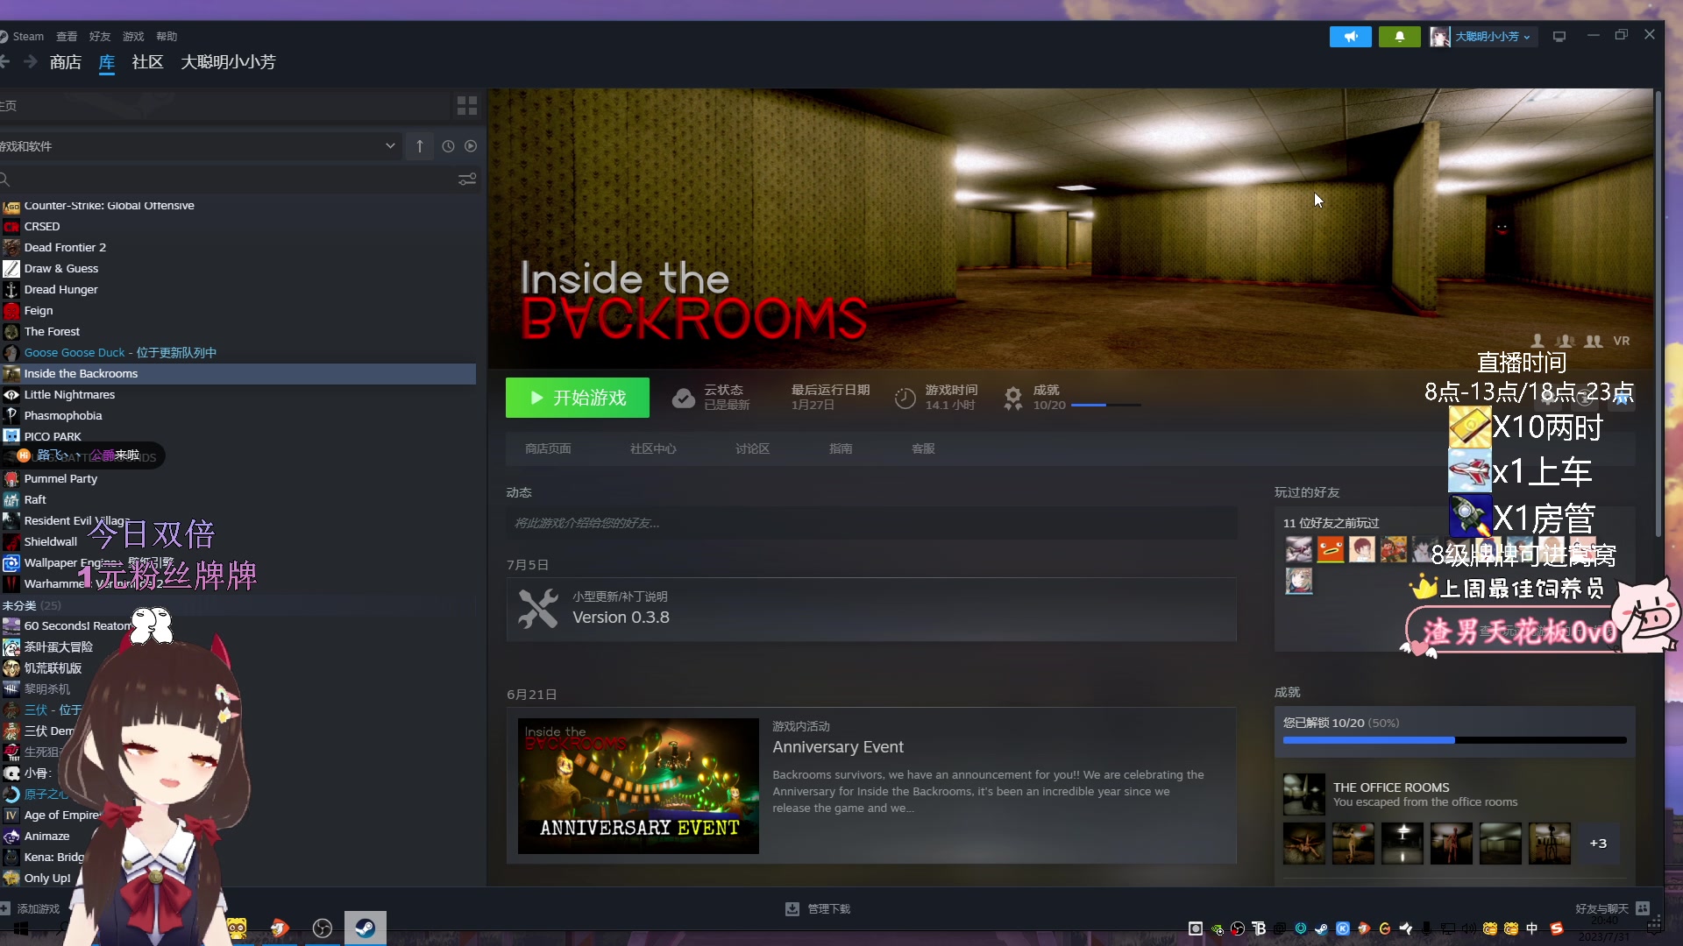Click the blue announcements megaphone button
Viewport: 1683px width, 946px height.
[x=1351, y=37]
